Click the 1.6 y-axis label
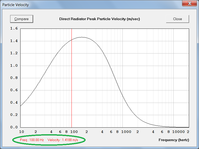This screenshot has height=149, width=199. click(x=14, y=29)
